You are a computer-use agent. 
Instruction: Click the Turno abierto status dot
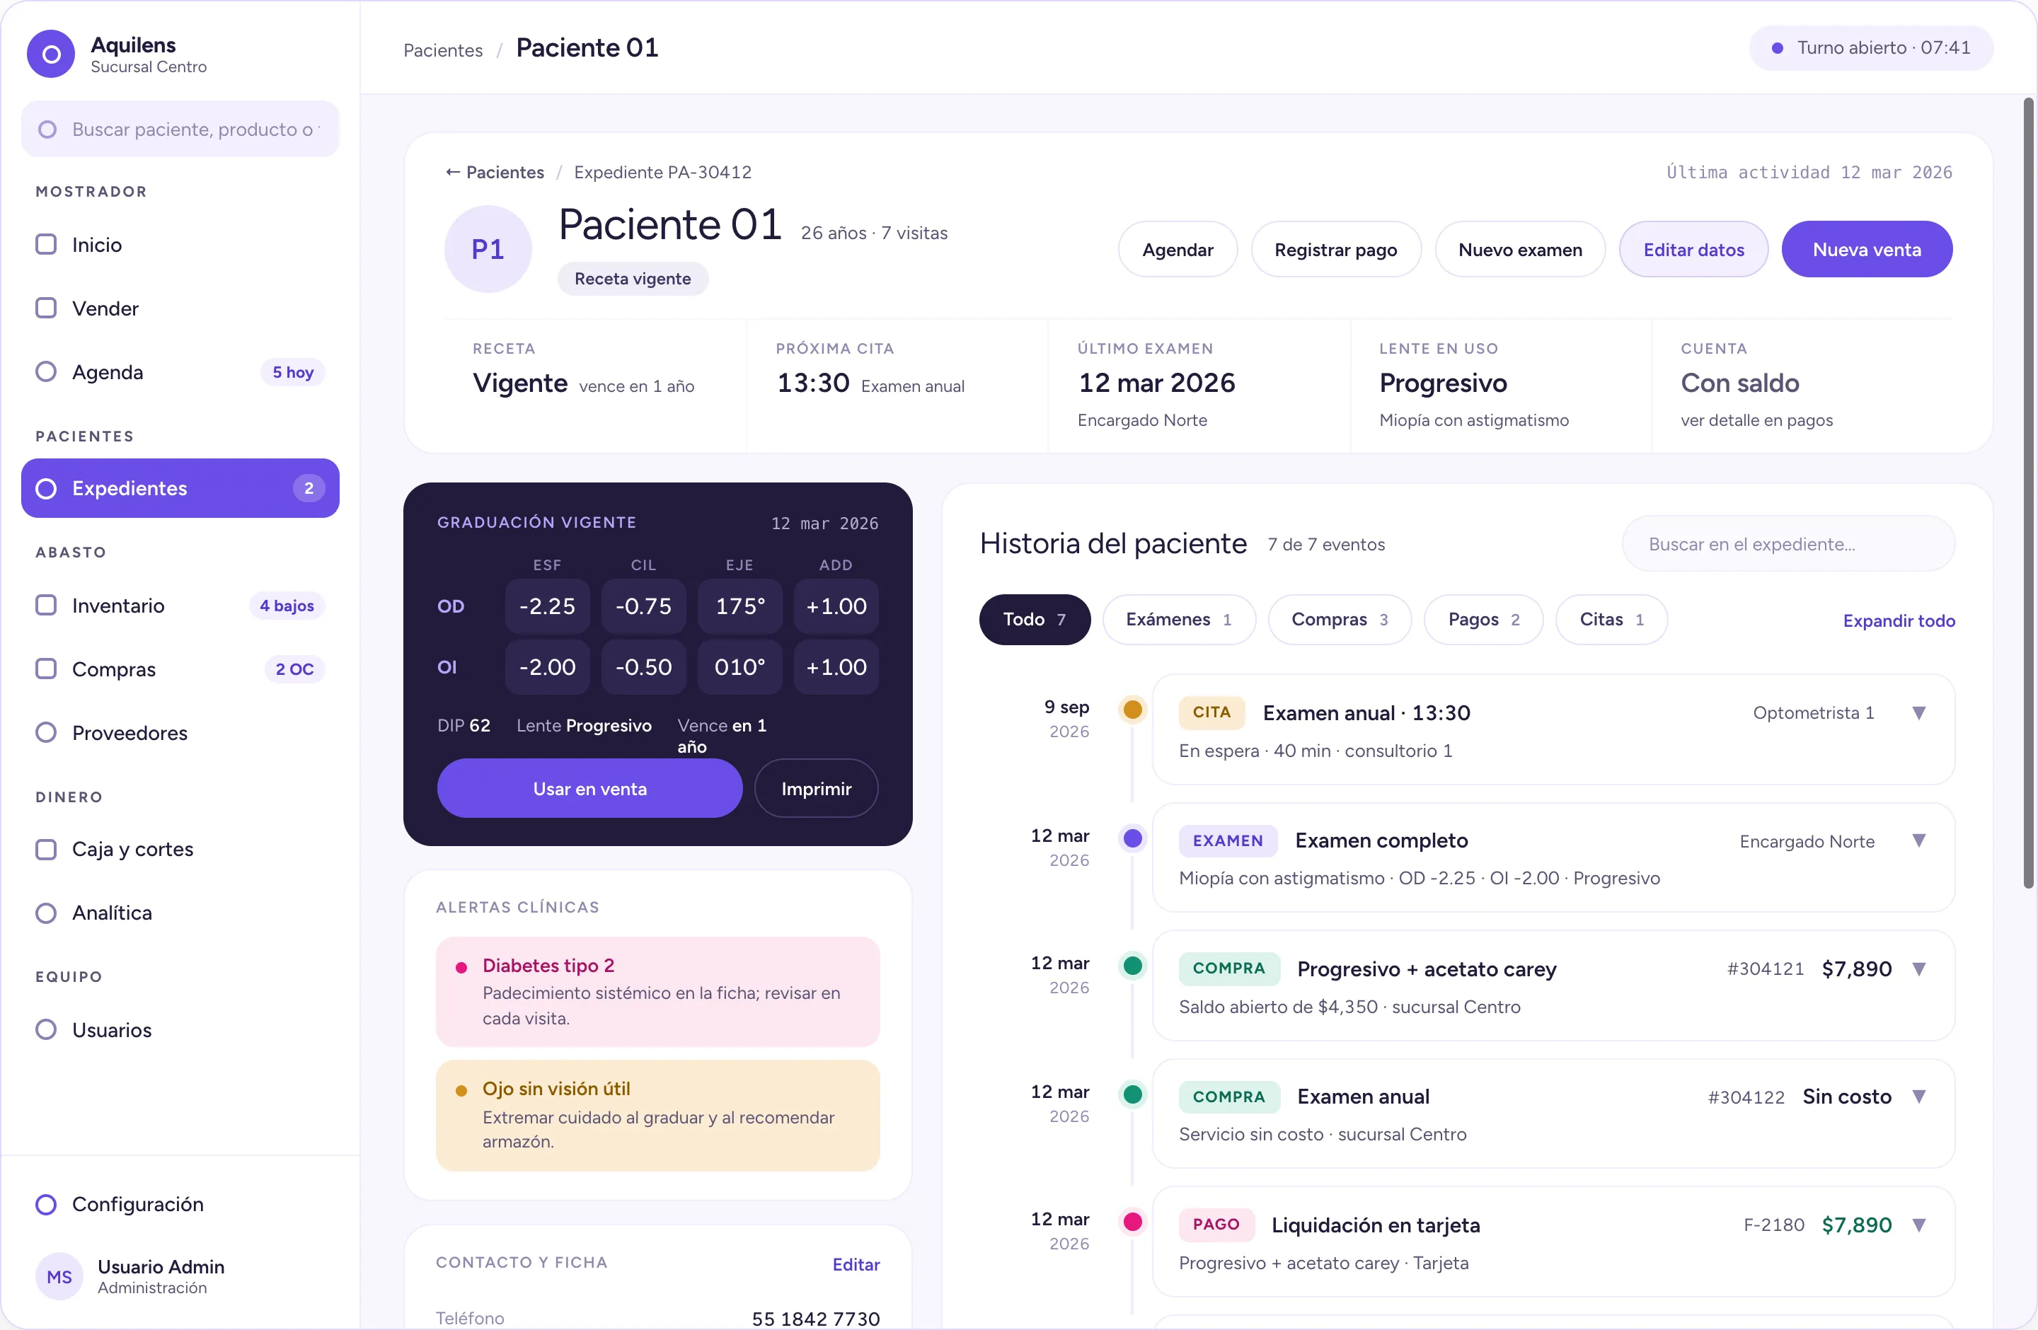tap(1777, 48)
